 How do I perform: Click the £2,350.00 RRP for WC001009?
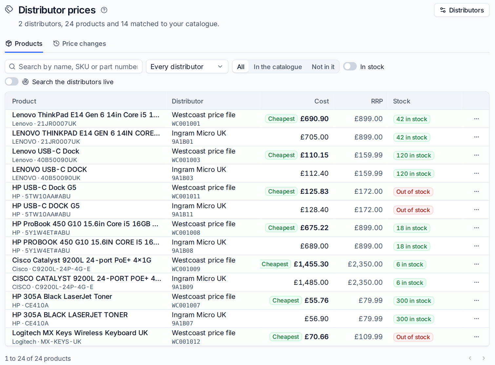click(365, 264)
